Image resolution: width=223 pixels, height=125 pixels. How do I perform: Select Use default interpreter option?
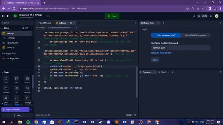(195, 35)
